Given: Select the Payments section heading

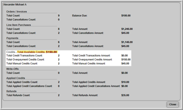Looking at the screenshot, I should click(x=12, y=38).
